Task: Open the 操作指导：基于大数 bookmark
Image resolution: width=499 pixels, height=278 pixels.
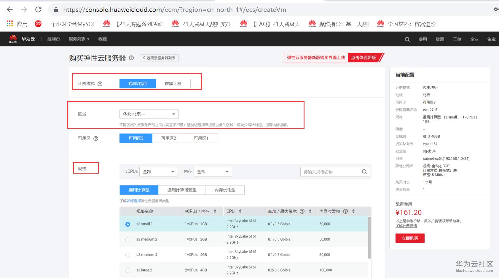Action: [339, 24]
